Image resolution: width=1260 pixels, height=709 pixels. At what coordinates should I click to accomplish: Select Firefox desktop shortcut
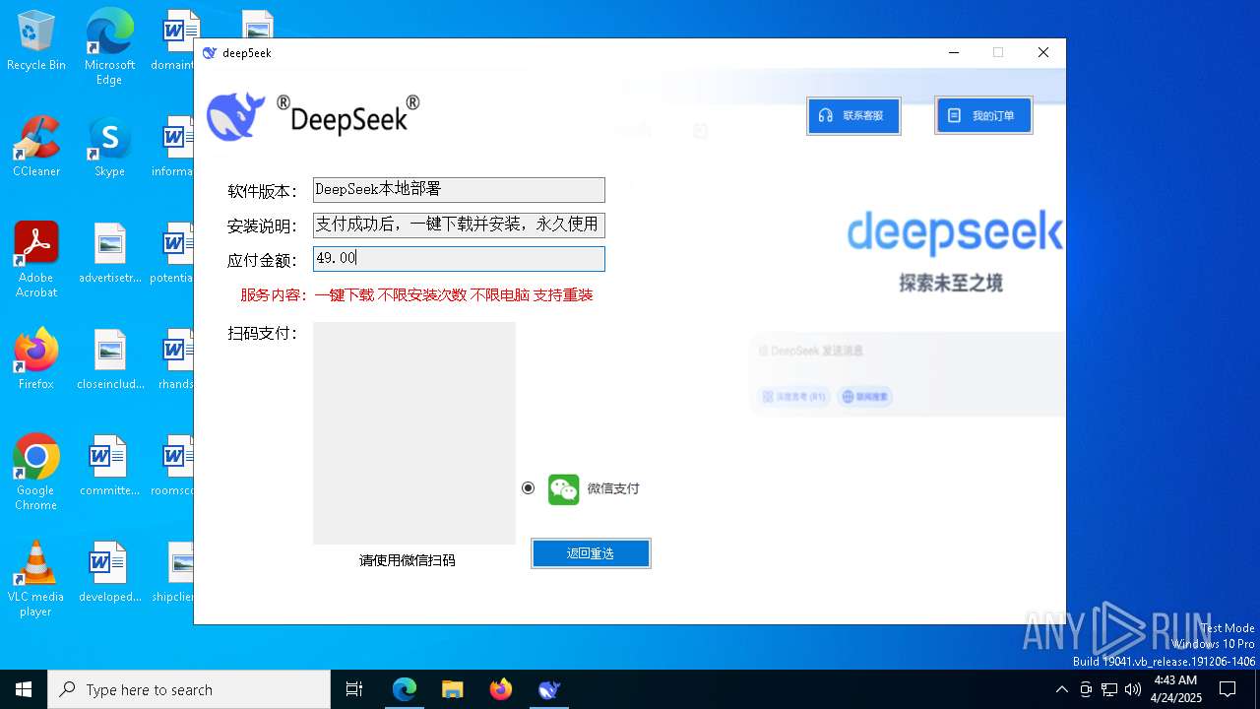tap(36, 360)
